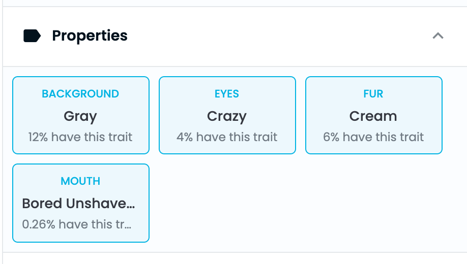467x264 pixels.
Task: Click the BACKGROUND label
Action: coord(80,94)
